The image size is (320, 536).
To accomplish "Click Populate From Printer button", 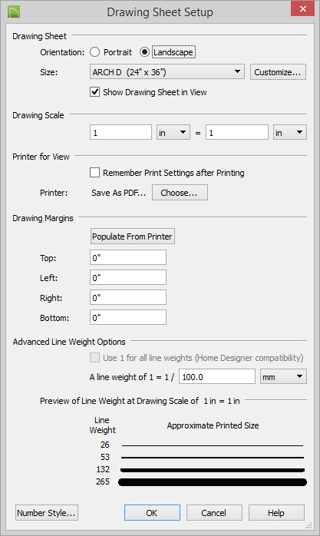I will 133,237.
